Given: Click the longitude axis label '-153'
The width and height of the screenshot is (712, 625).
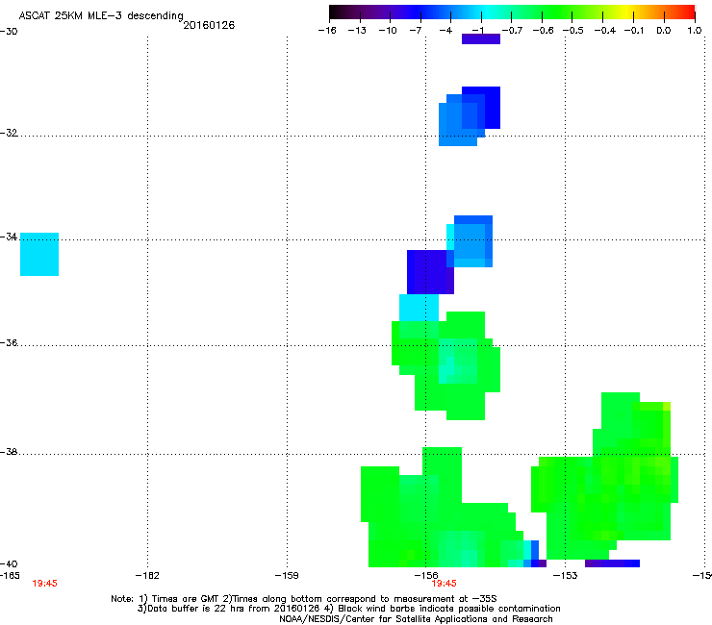Looking at the screenshot, I should click(566, 576).
